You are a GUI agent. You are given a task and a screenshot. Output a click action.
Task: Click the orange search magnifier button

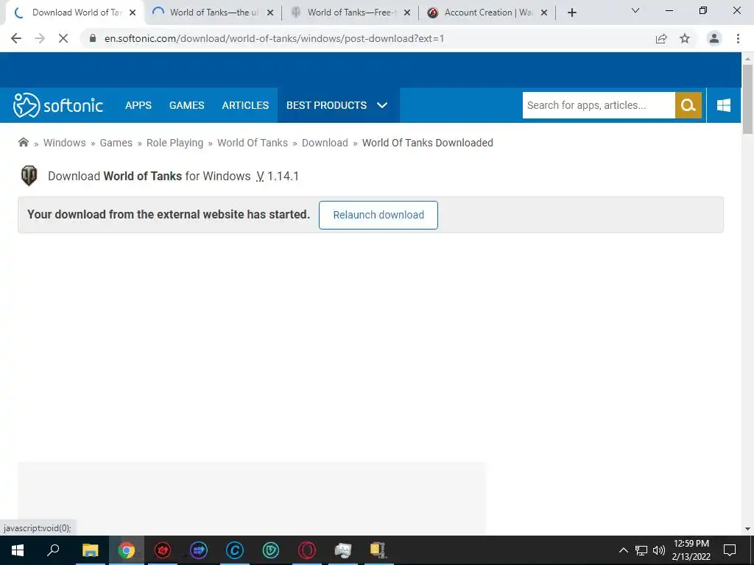688,105
